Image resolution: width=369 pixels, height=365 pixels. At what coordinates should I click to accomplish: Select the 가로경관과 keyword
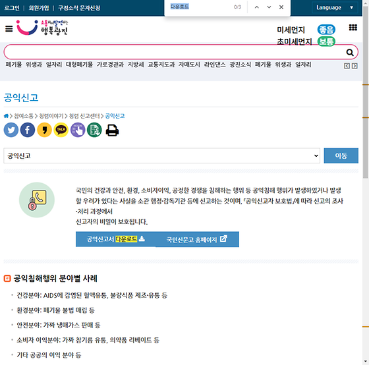pyautogui.click(x=110, y=65)
